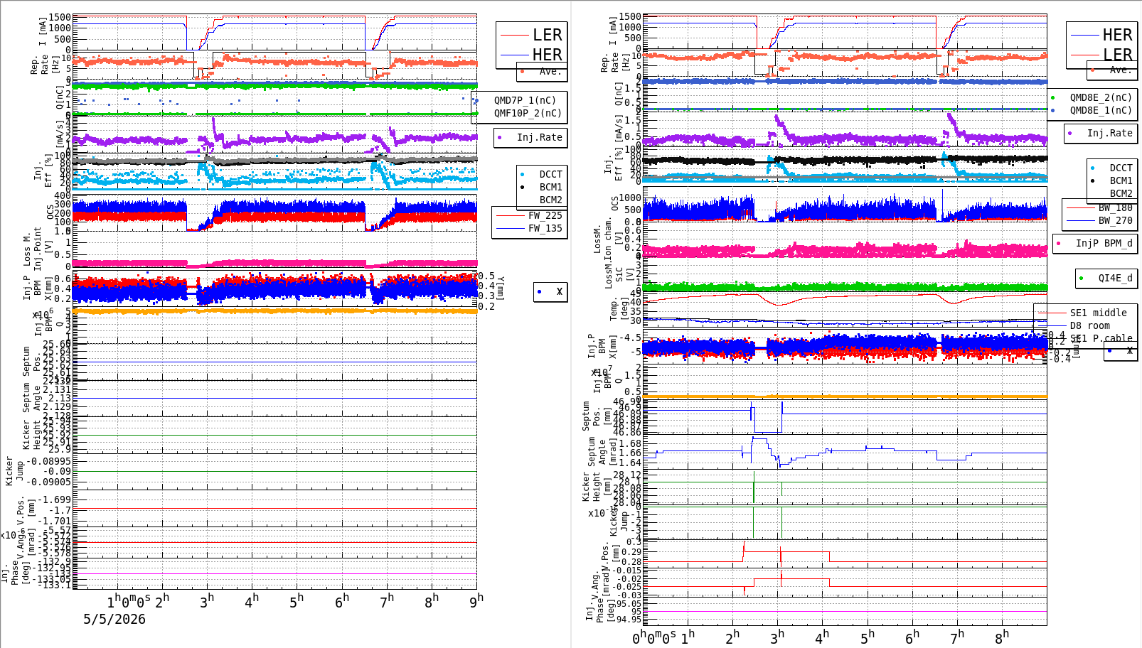Click the BCM2 legend entry in the right plot
This screenshot has width=1142, height=648.
coord(1121,193)
